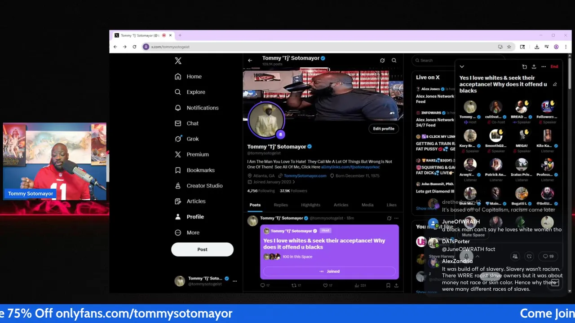Image resolution: width=575 pixels, height=323 pixels.
Task: Switch to the Media tab
Action: [367, 205]
